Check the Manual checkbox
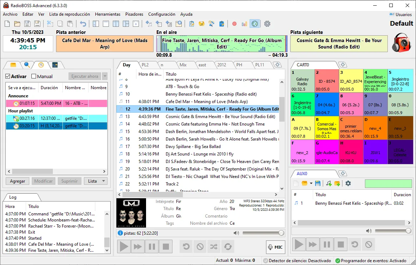This screenshot has height=265, width=416. [x=34, y=76]
